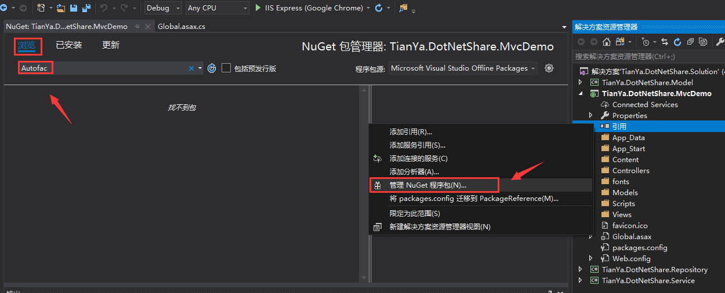Pin the NuGet tab with pin icon
725x293 pixels.
pyautogui.click(x=137, y=27)
